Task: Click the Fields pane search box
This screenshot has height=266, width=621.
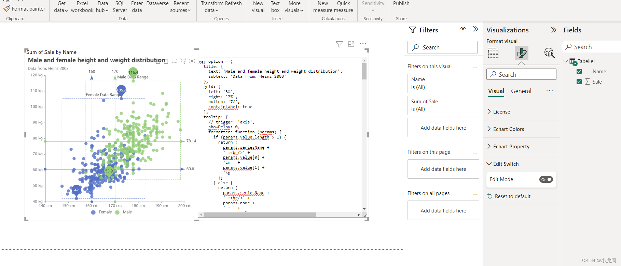Action: [591, 47]
